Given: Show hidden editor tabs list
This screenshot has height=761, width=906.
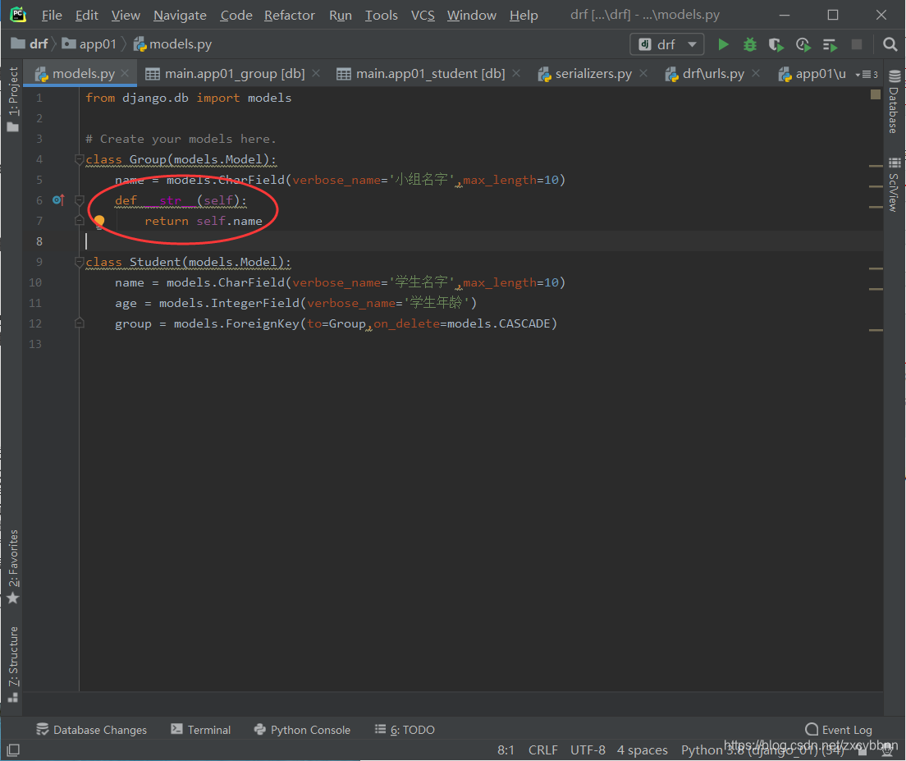Looking at the screenshot, I should click(867, 74).
